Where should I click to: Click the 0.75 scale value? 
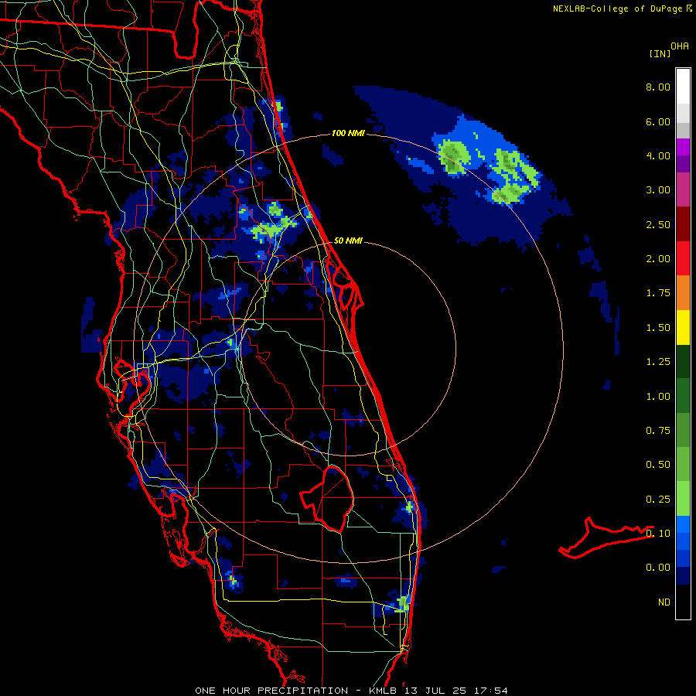pyautogui.click(x=658, y=431)
